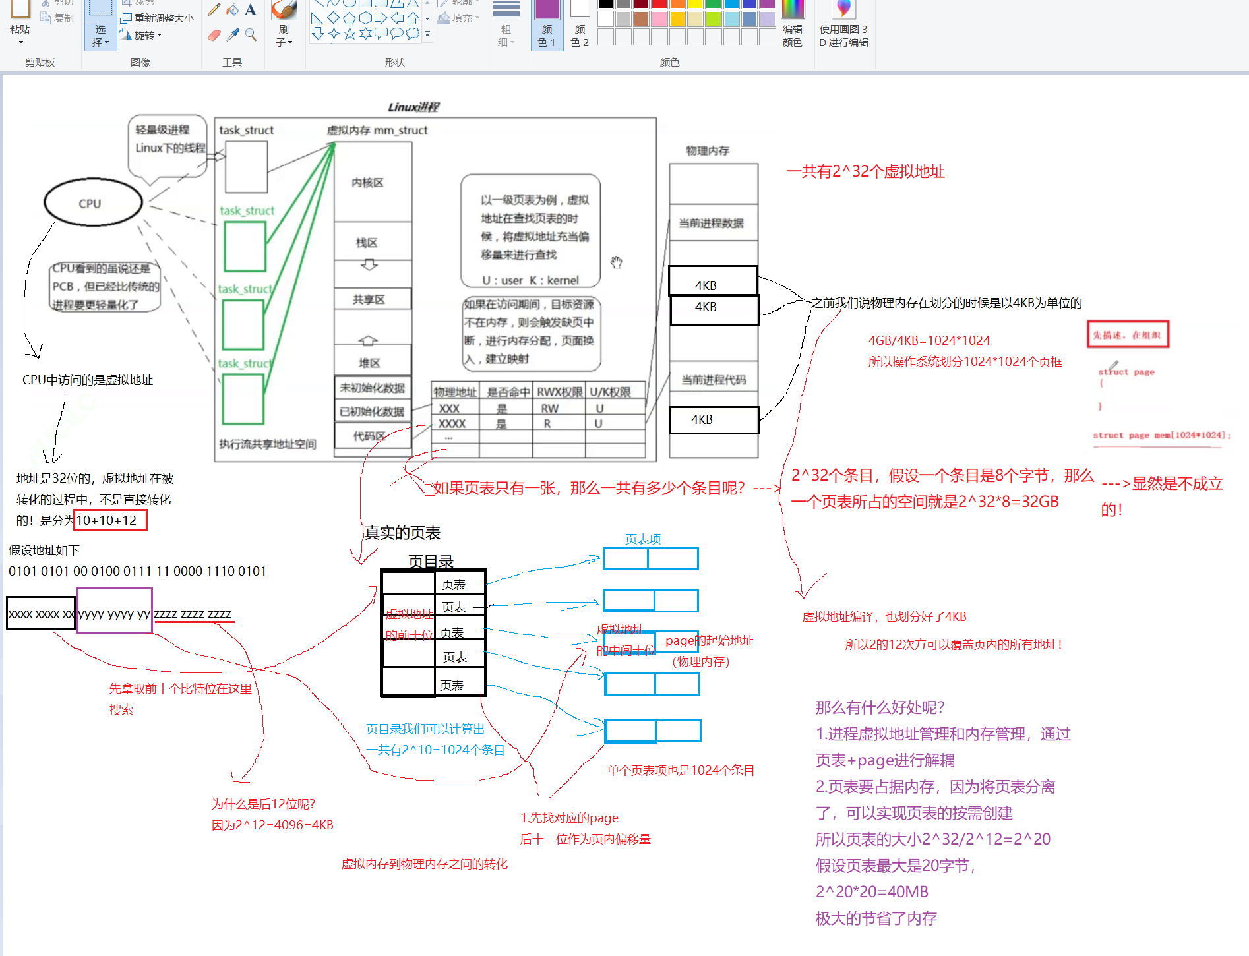Viewport: 1249px width, 956px height.
Task: Pick the blue-gray palette swatch
Action: click(749, 18)
